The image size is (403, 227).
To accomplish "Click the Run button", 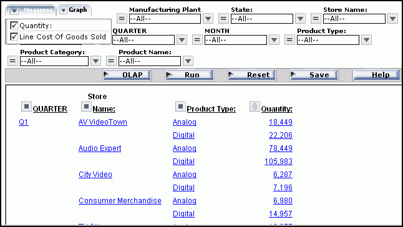I will pyautogui.click(x=190, y=75).
